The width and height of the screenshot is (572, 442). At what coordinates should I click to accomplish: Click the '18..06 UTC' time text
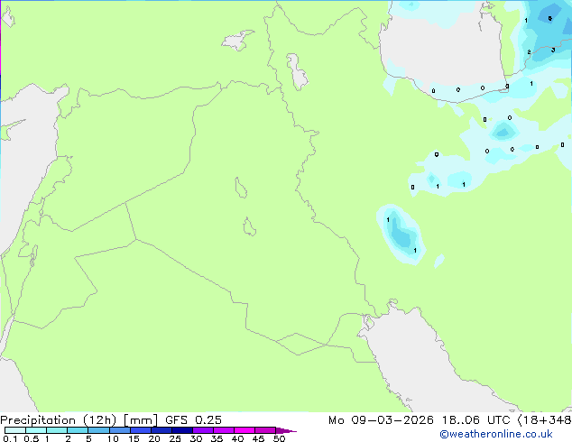476,420
